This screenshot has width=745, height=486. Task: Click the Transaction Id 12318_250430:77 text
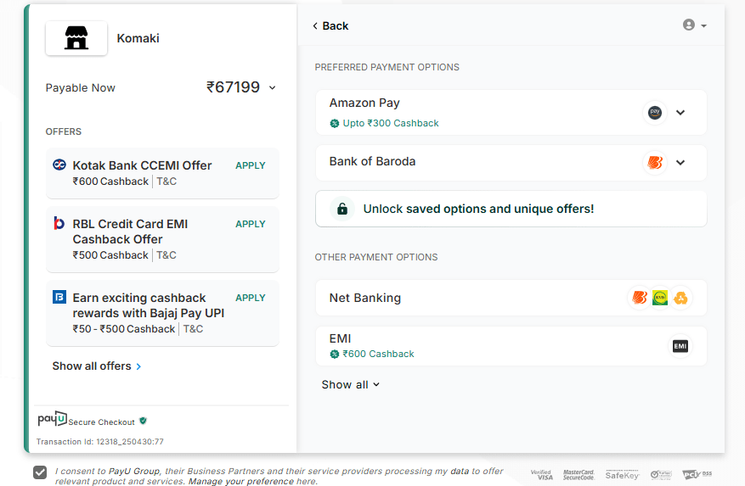click(99, 442)
